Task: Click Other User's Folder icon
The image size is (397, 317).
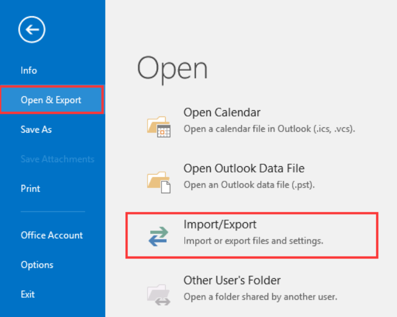Action: tap(159, 295)
